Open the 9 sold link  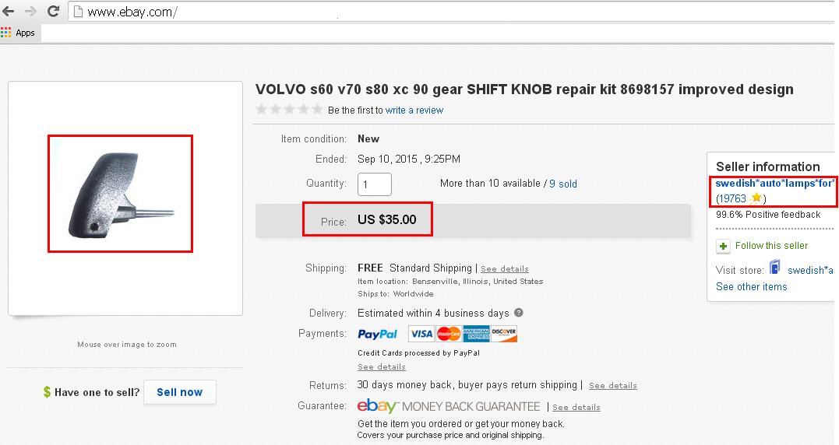pos(563,184)
